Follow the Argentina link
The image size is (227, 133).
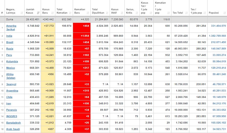coord(12,91)
